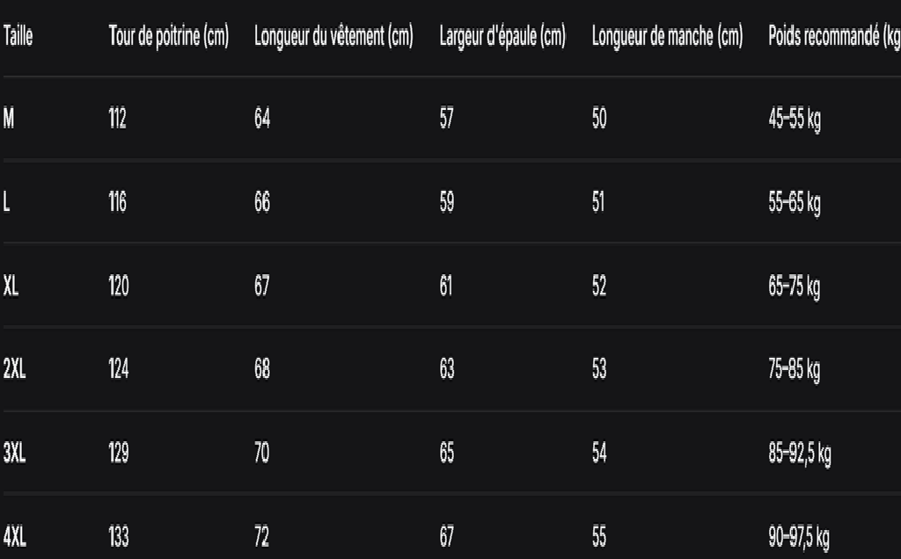
Task: Select the 2XL size row label
Action: tap(14, 368)
